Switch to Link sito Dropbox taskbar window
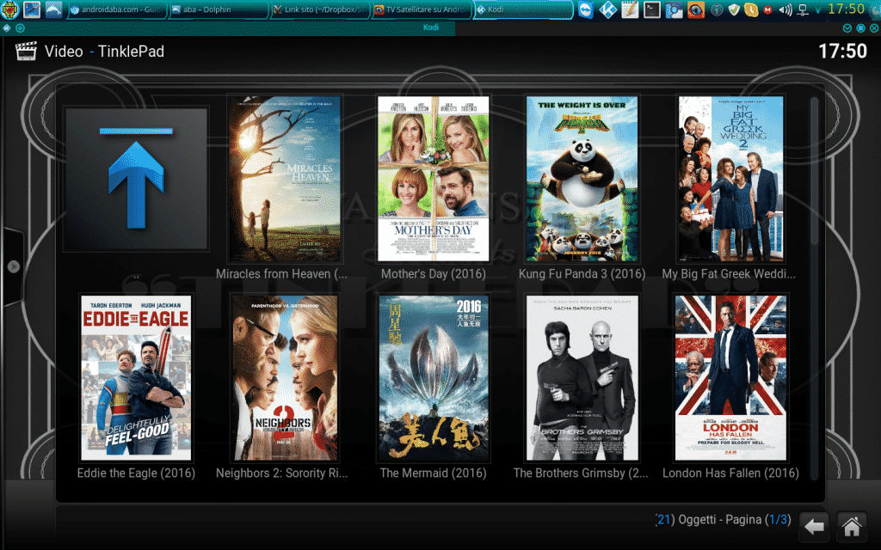This screenshot has height=550, width=881. [320, 9]
